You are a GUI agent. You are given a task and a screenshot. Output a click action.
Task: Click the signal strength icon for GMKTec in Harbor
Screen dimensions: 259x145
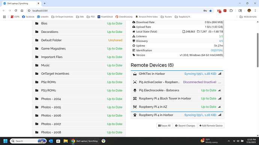pos(220,74)
